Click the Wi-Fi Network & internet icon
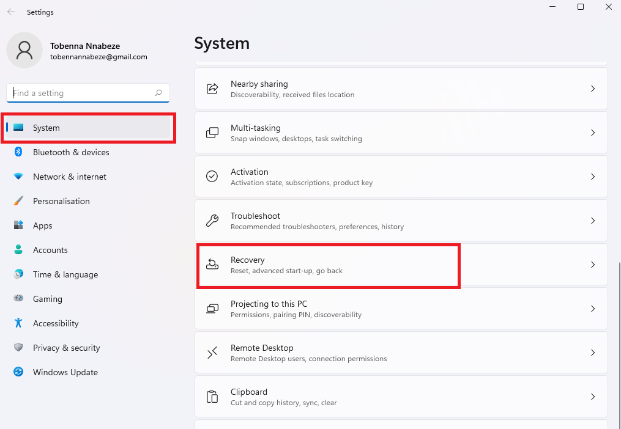621x429 pixels. click(18, 177)
